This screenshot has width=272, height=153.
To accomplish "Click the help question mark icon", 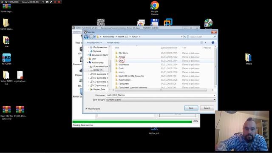I will click(x=213, y=42).
